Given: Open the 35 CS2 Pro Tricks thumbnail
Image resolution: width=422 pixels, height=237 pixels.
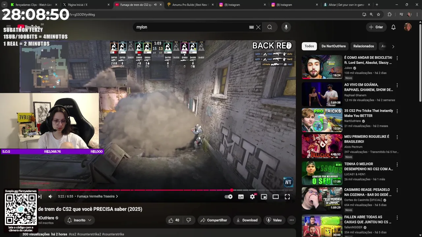Looking at the screenshot, I should pos(322,120).
